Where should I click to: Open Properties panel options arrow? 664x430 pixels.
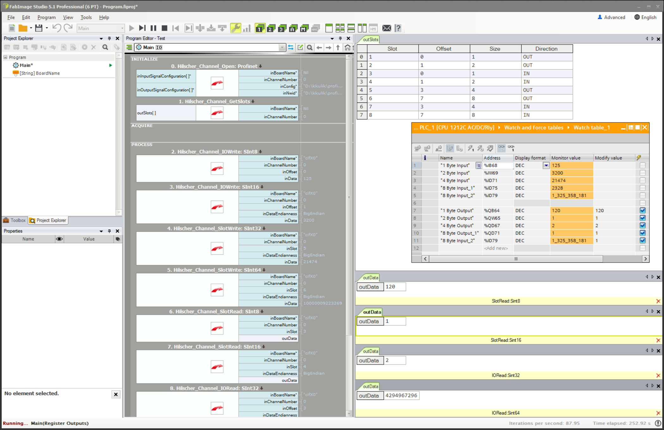pyautogui.click(x=101, y=231)
